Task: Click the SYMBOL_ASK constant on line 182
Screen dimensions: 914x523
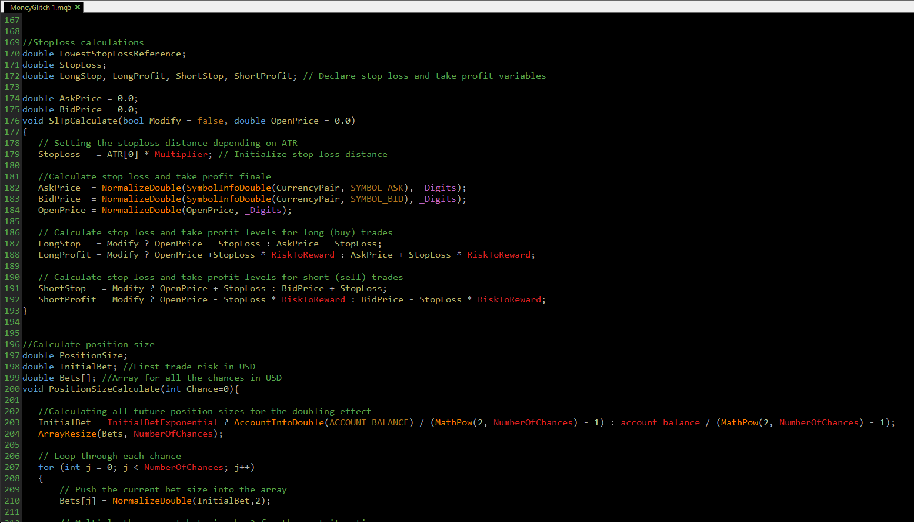Action: coord(377,188)
